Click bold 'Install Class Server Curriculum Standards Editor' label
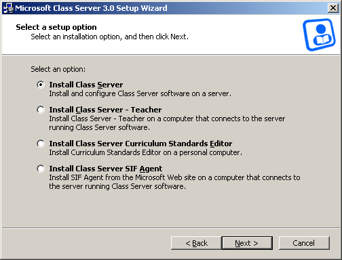The height and width of the screenshot is (260, 342). [x=140, y=144]
